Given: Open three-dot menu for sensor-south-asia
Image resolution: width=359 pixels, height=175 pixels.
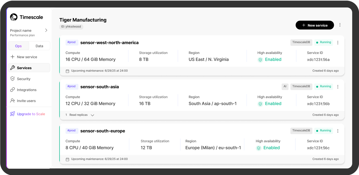Looking at the screenshot, I should 338,87.
